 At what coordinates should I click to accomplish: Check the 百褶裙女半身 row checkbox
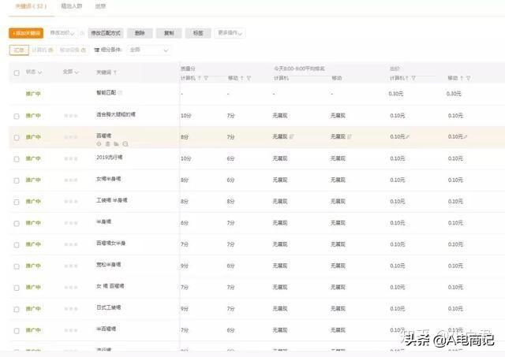[x=17, y=245]
